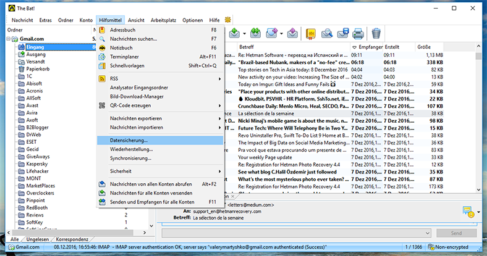Expand Nachrichten importieren submenu
Screen dimensions: 487x256
coord(219,128)
